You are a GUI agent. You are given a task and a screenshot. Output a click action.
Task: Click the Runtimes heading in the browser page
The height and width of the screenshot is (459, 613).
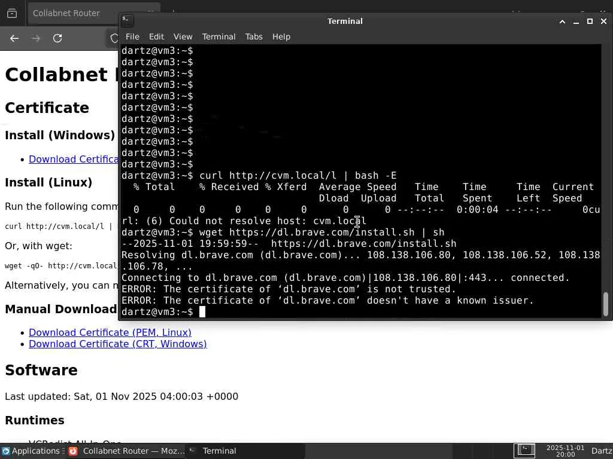(x=34, y=420)
